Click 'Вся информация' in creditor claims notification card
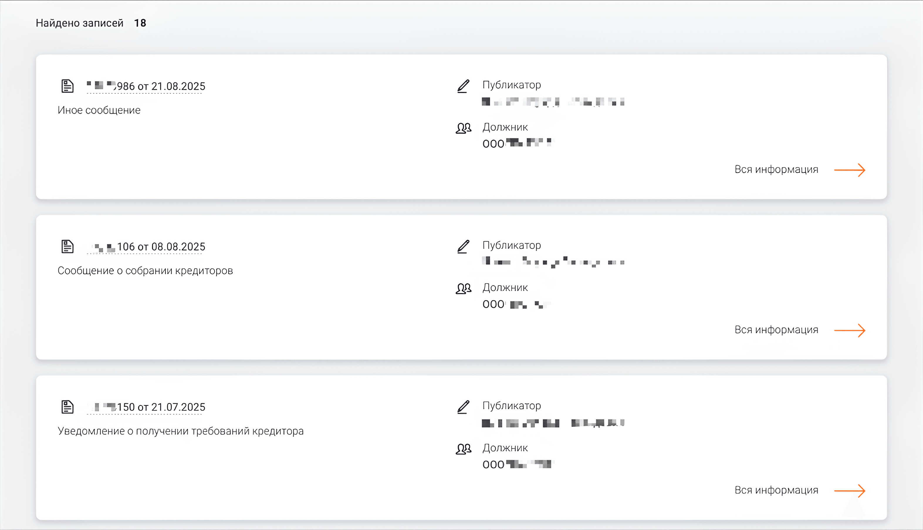 (x=776, y=490)
